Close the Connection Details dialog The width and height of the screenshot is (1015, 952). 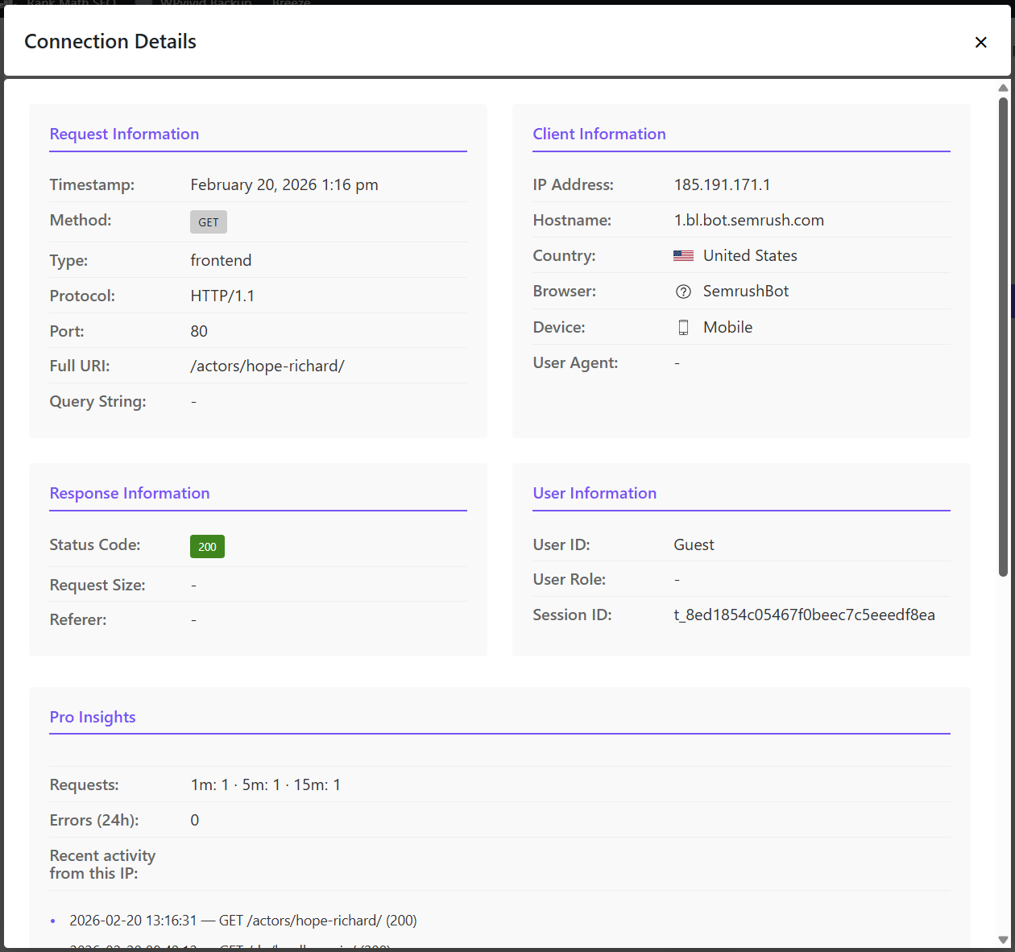[981, 42]
